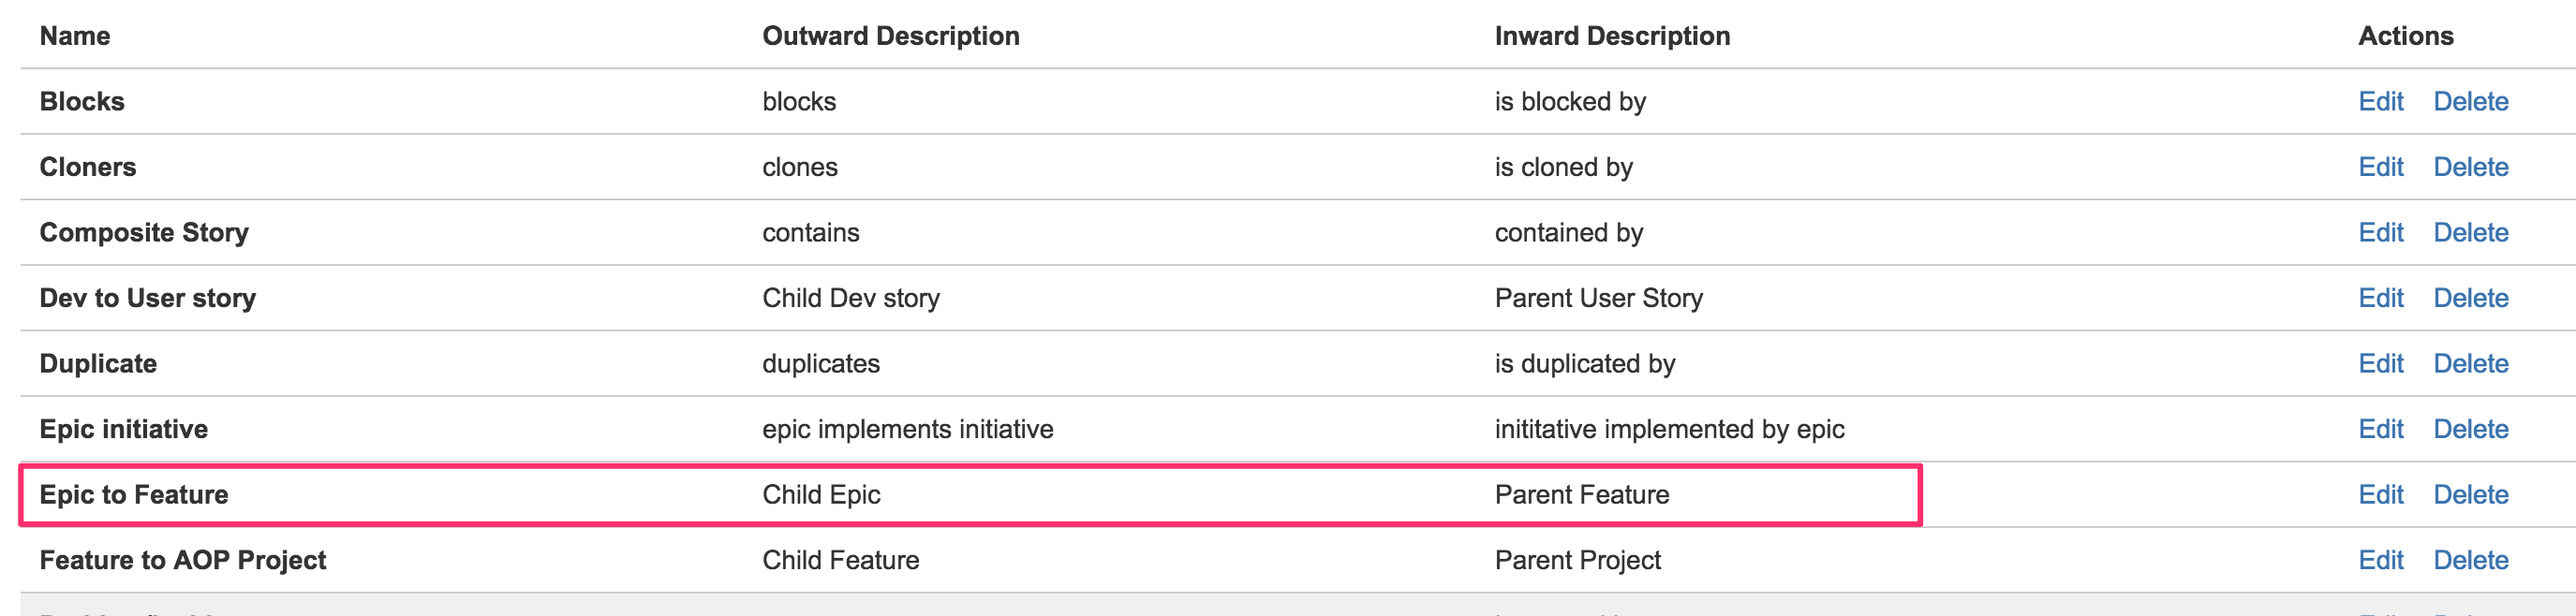Edit the Cloners link type

[2380, 167]
